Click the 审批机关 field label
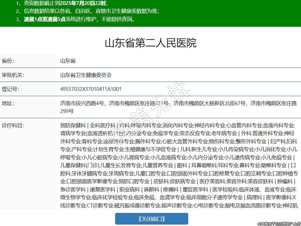The image size is (301, 226). (x=13, y=75)
